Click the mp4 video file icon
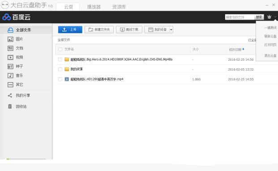Viewport: 278px width, 171px height. (x=67, y=79)
